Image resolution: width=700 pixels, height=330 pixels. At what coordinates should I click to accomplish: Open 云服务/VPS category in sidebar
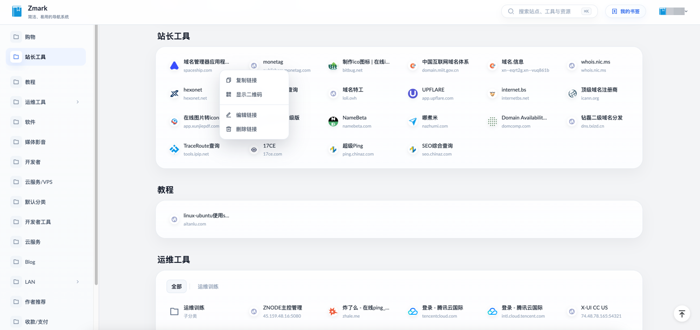46,182
